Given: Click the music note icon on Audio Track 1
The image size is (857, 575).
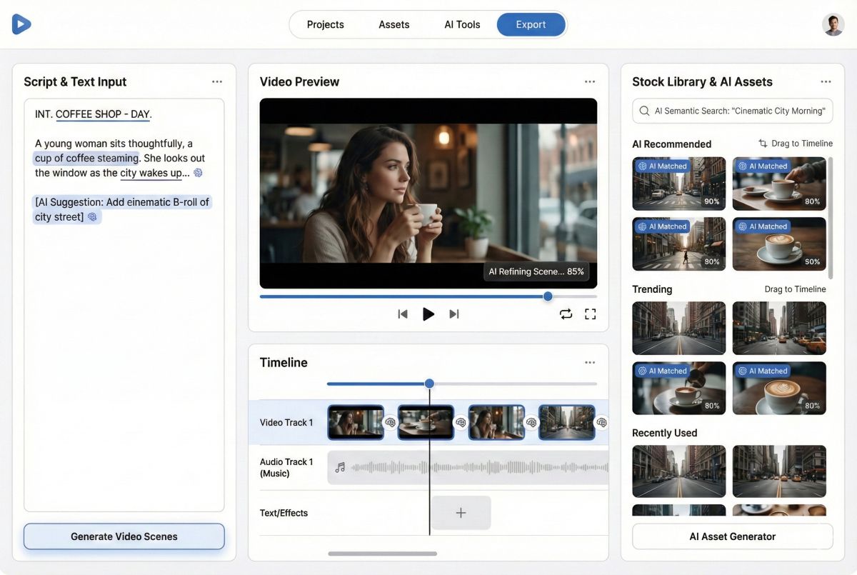Looking at the screenshot, I should (341, 467).
